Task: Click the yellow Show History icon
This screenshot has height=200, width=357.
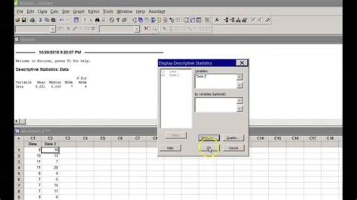Action: [159, 20]
